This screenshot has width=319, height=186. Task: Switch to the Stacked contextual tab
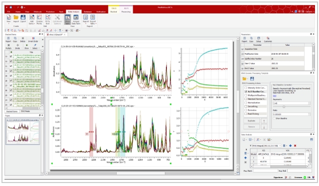114,12
